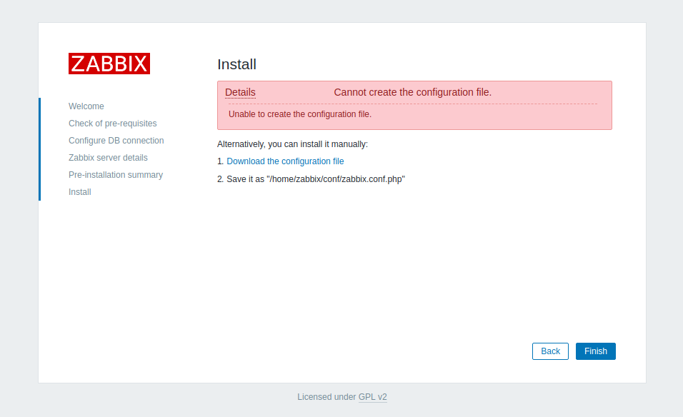
Task: Open the Zabbix server details step
Action: tap(108, 157)
